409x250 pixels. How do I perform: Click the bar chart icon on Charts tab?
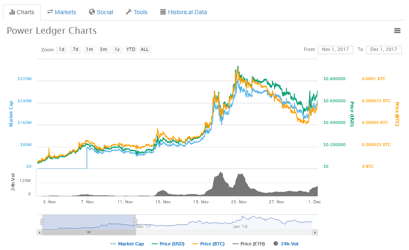coord(12,12)
